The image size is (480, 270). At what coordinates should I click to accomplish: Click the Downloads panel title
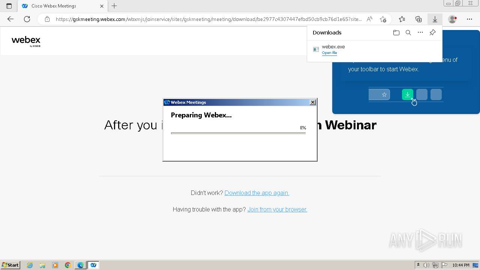point(327,33)
